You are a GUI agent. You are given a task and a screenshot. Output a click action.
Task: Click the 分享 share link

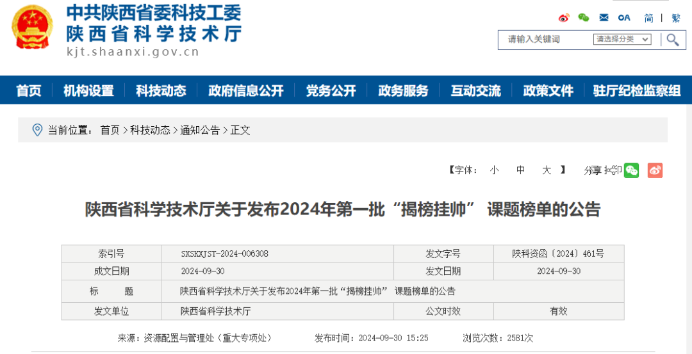coord(592,170)
